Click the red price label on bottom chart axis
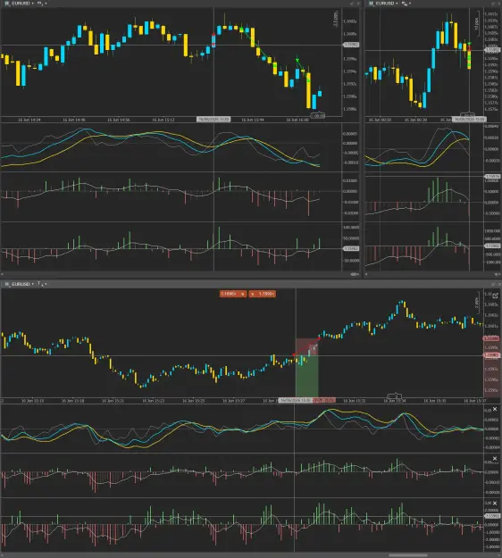Image resolution: width=502 pixels, height=558 pixels. click(x=491, y=338)
